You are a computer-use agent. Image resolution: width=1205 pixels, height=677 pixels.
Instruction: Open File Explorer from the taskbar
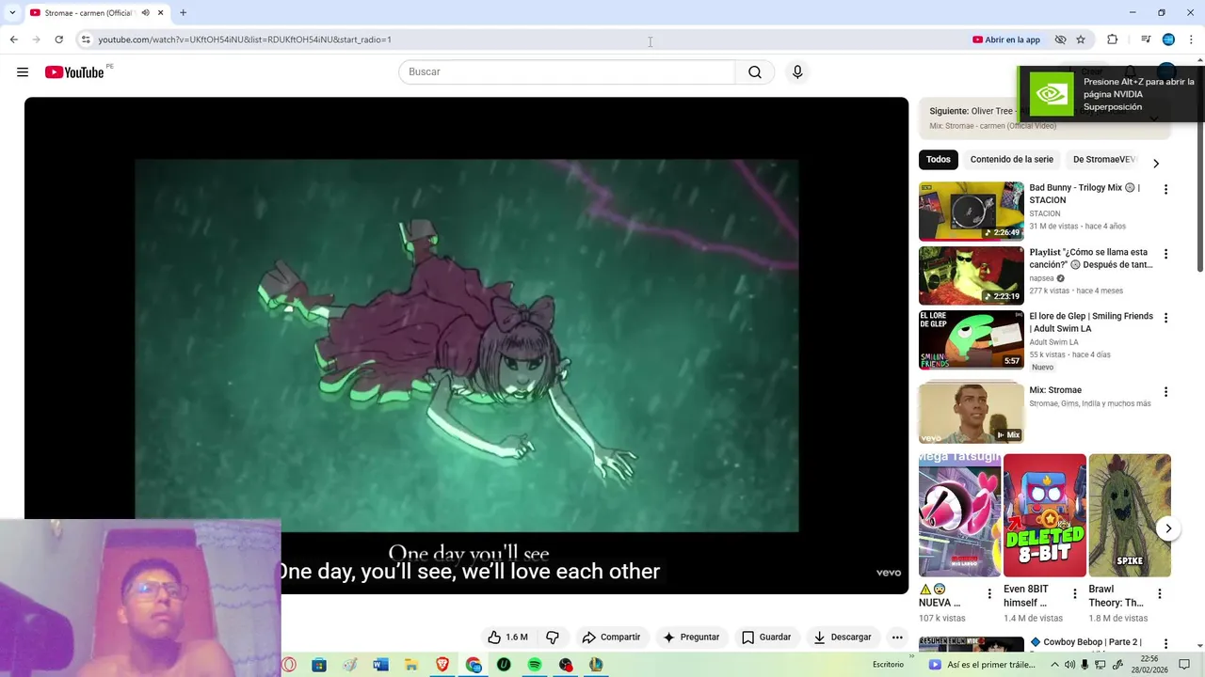[x=411, y=665]
